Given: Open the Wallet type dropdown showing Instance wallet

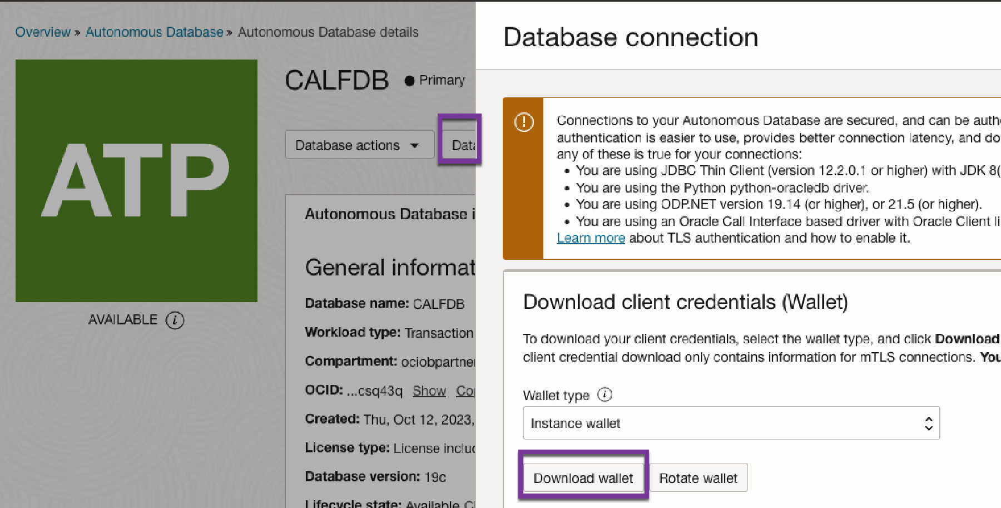Looking at the screenshot, I should 731,423.
